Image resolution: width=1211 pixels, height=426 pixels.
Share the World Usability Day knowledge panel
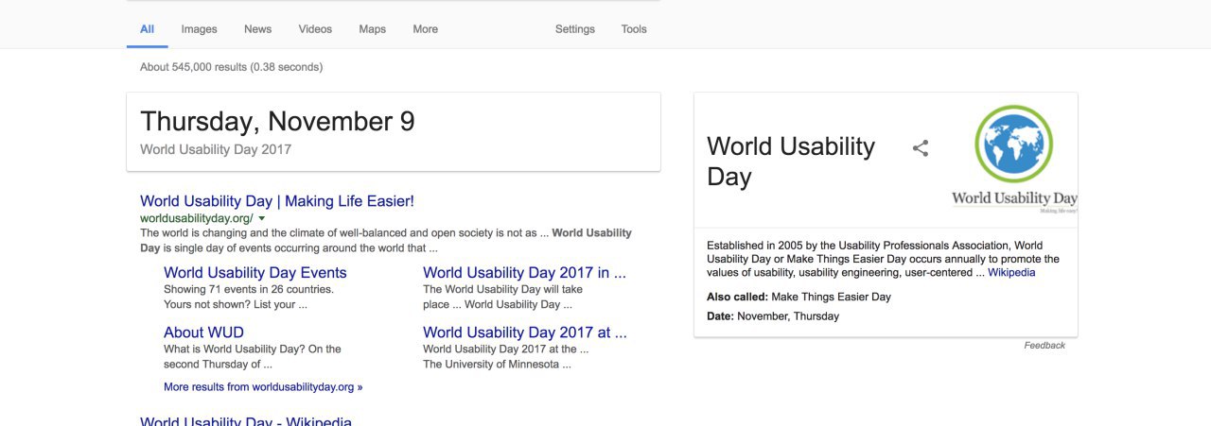point(921,148)
